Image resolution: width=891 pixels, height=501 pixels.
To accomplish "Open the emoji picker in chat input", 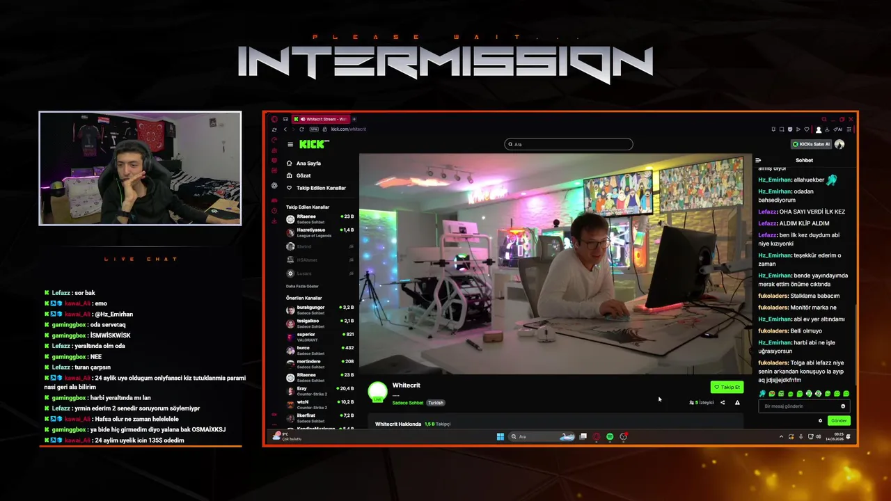I will point(843,406).
